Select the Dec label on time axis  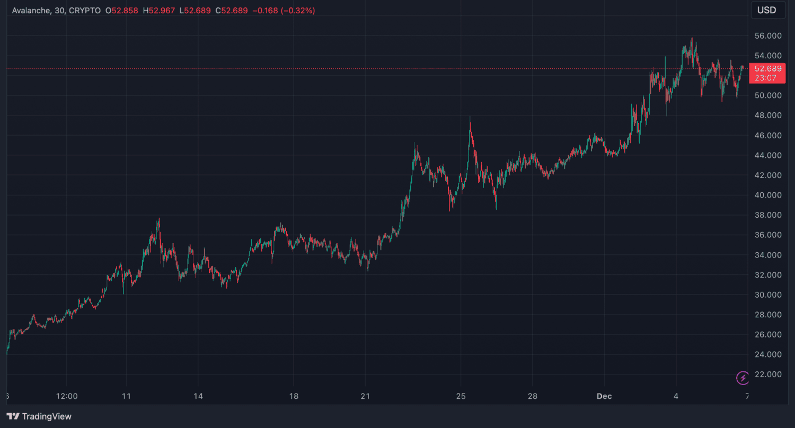[x=604, y=396]
